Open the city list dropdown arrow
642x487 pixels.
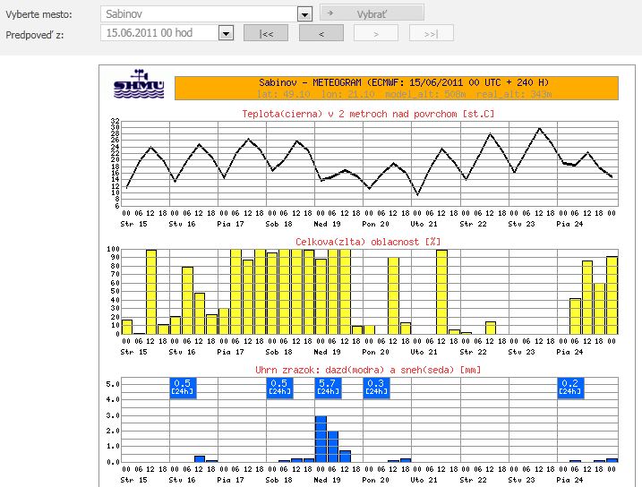304,14
